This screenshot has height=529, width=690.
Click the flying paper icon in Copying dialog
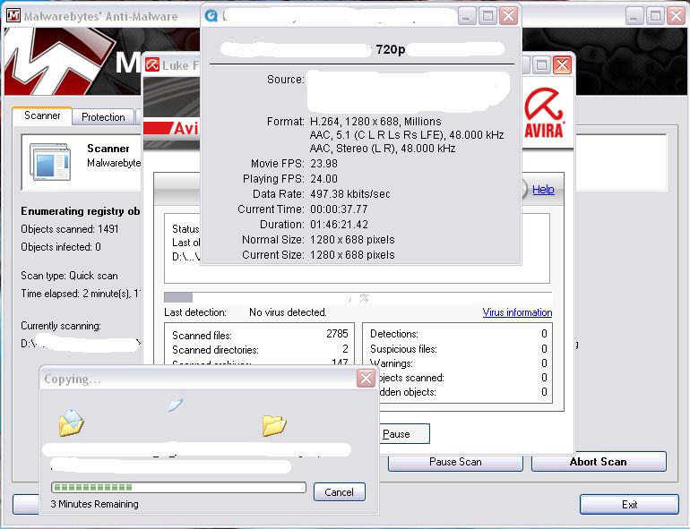coord(175,404)
